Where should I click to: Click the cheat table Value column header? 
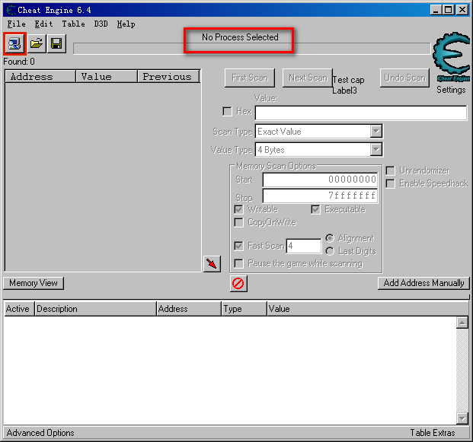pos(368,309)
